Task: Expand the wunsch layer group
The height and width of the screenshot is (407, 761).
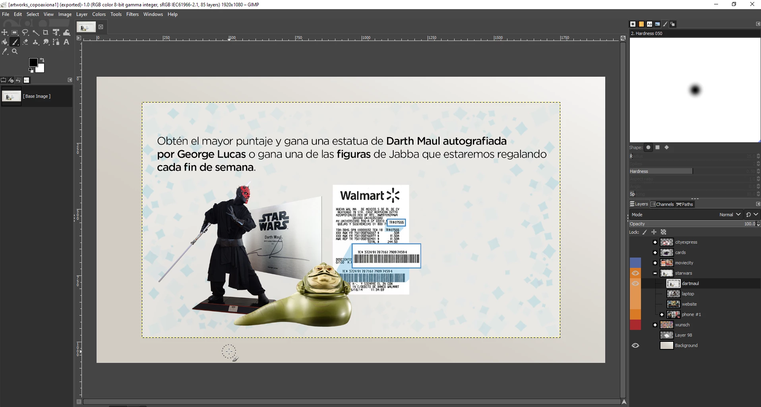Action: pyautogui.click(x=655, y=325)
